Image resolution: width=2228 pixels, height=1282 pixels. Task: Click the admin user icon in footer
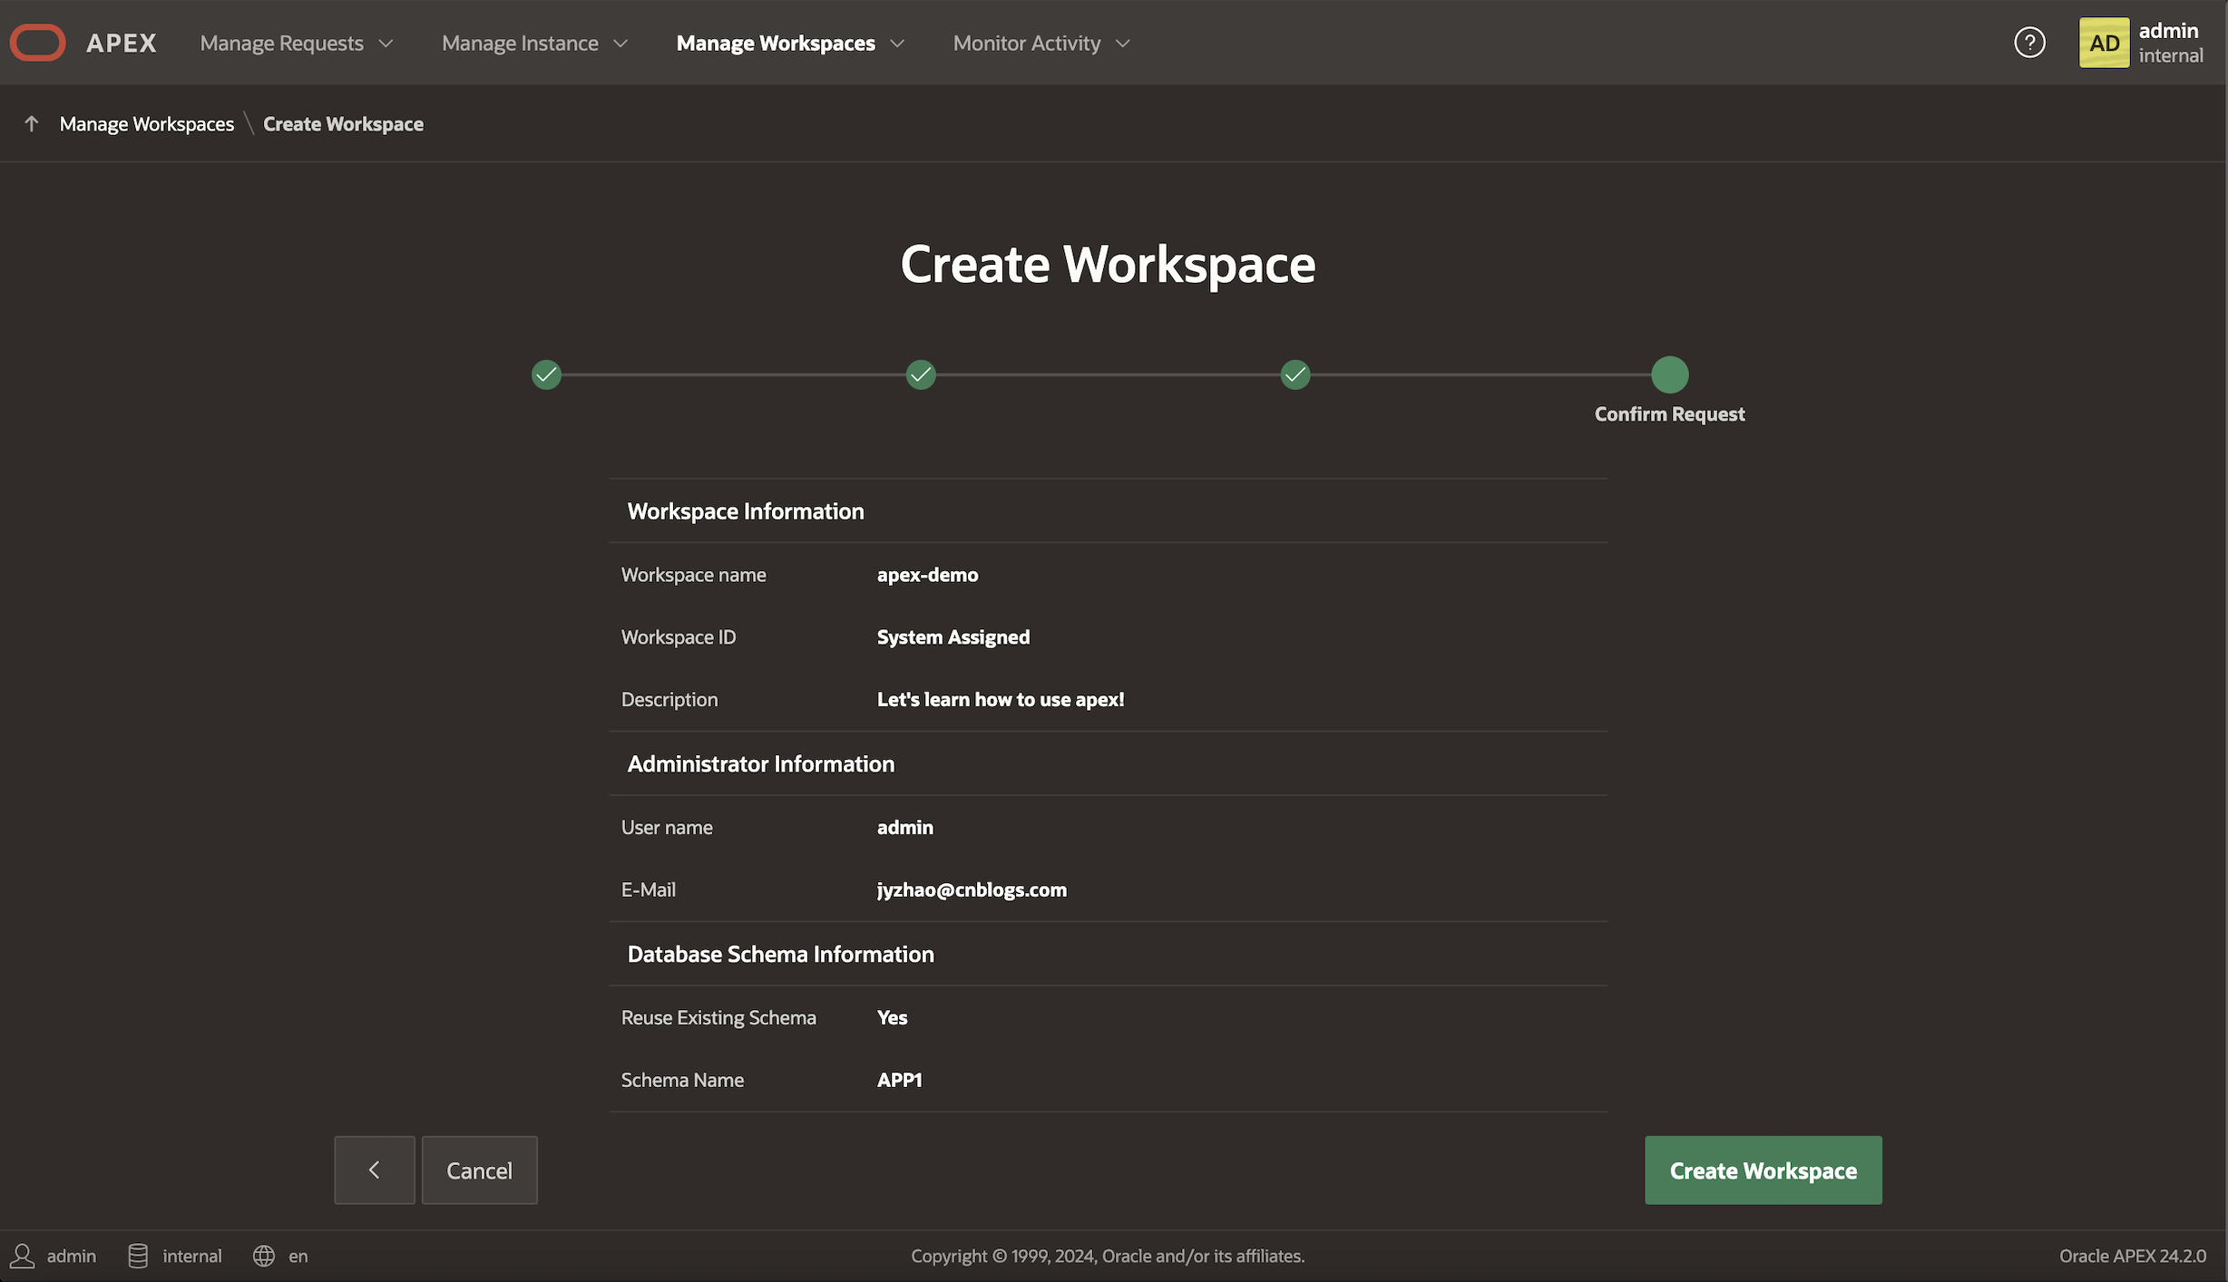coord(23,1256)
